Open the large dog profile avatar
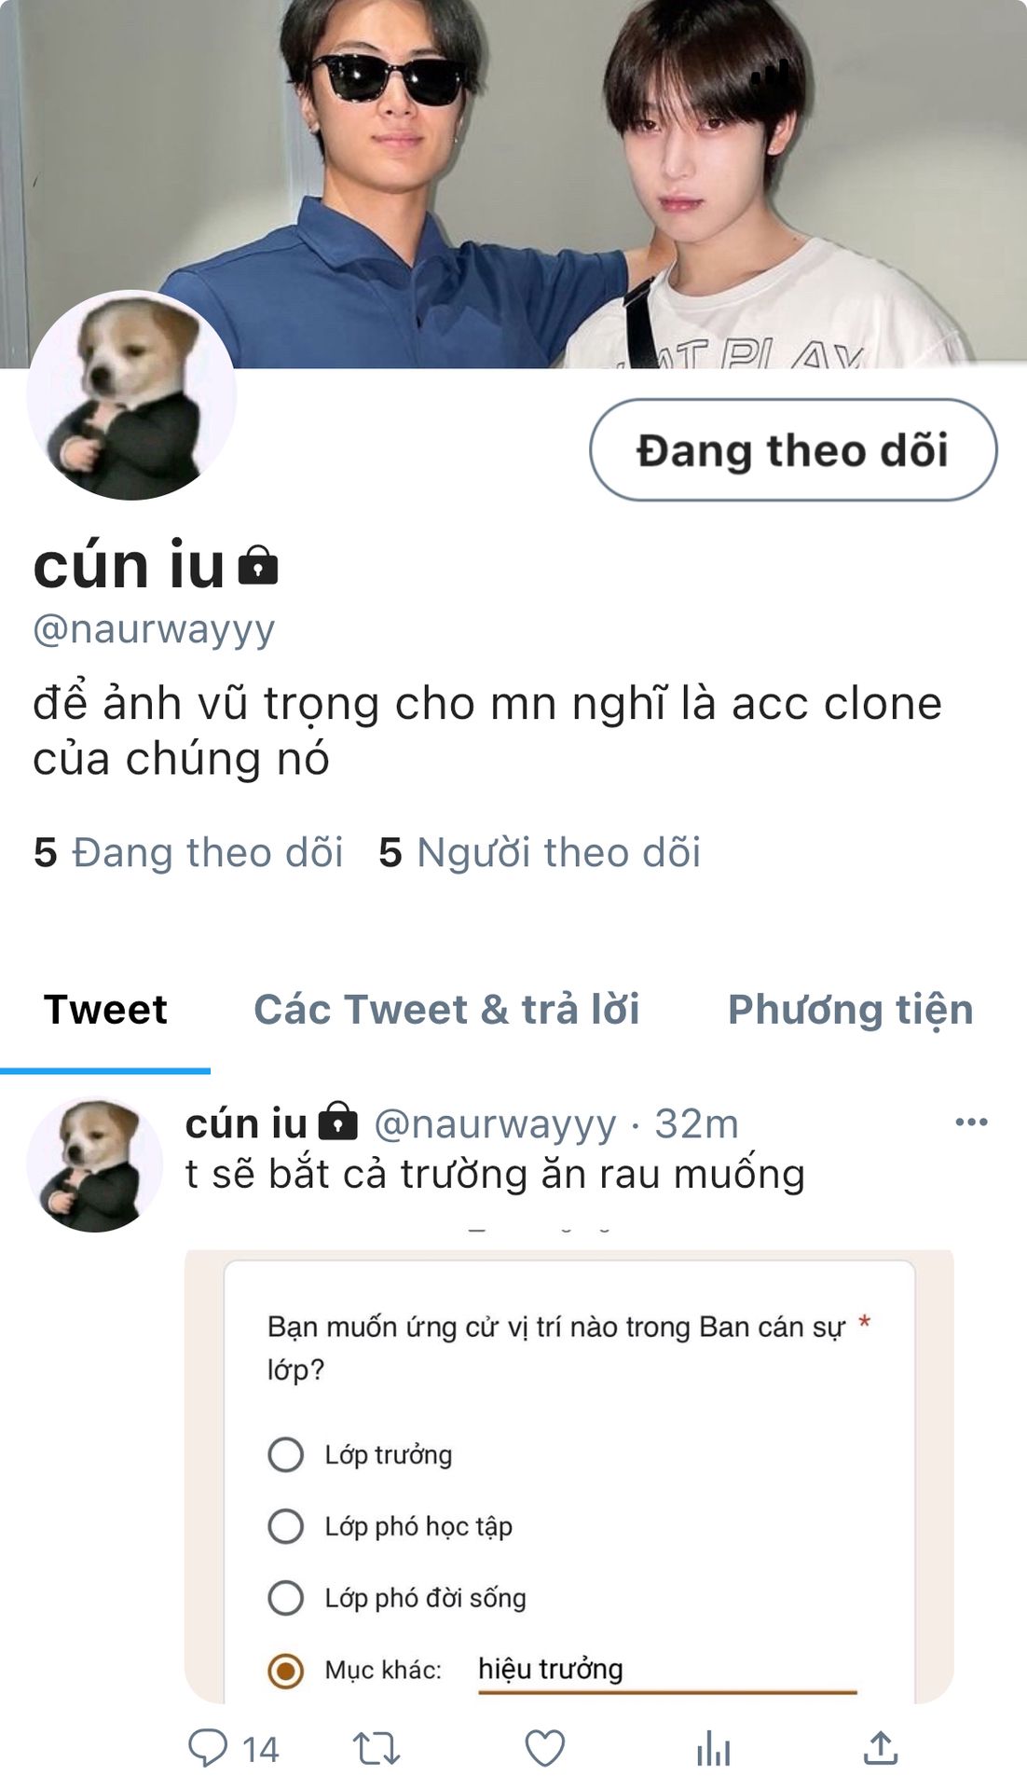 coord(131,394)
